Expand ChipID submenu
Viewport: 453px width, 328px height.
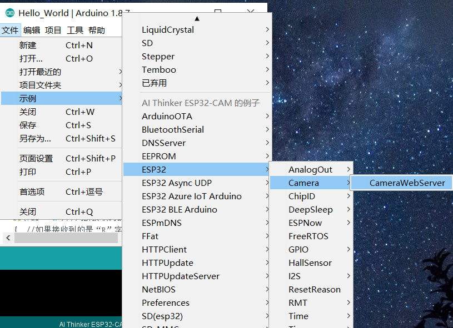(311, 196)
